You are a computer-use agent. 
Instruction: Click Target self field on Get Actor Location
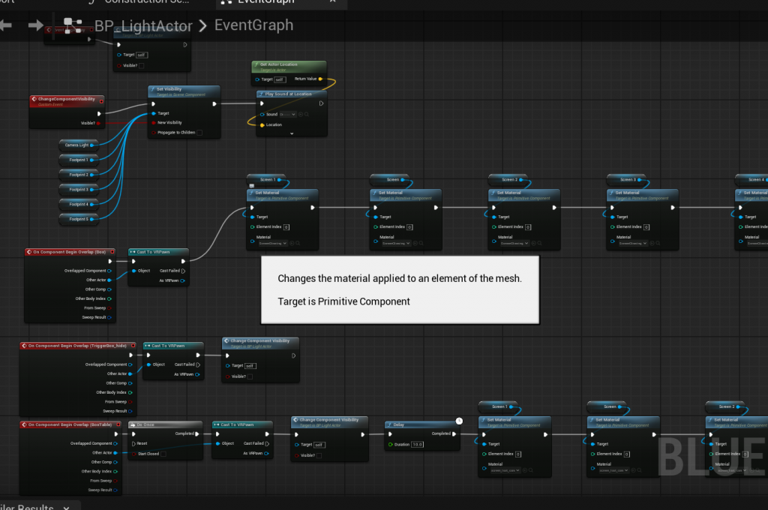click(x=279, y=79)
